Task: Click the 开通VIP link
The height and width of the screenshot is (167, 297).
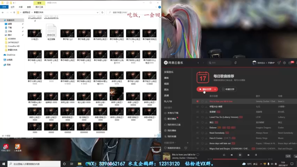Action: point(271,63)
